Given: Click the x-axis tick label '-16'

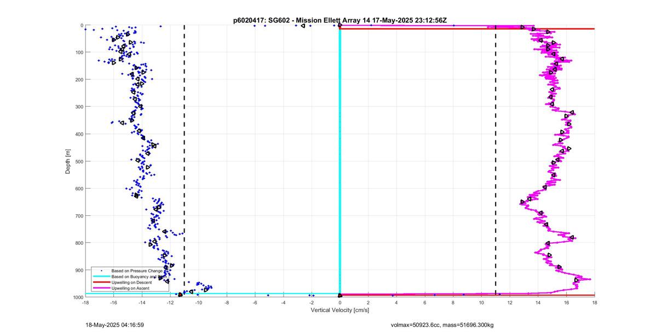Looking at the screenshot, I should 114,302.
